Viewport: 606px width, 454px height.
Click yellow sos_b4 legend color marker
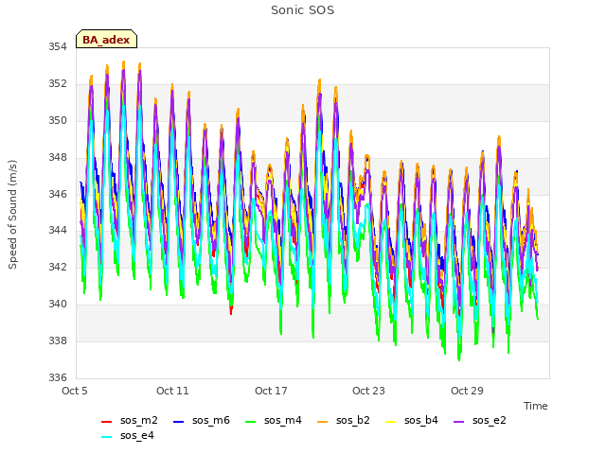[391, 422]
